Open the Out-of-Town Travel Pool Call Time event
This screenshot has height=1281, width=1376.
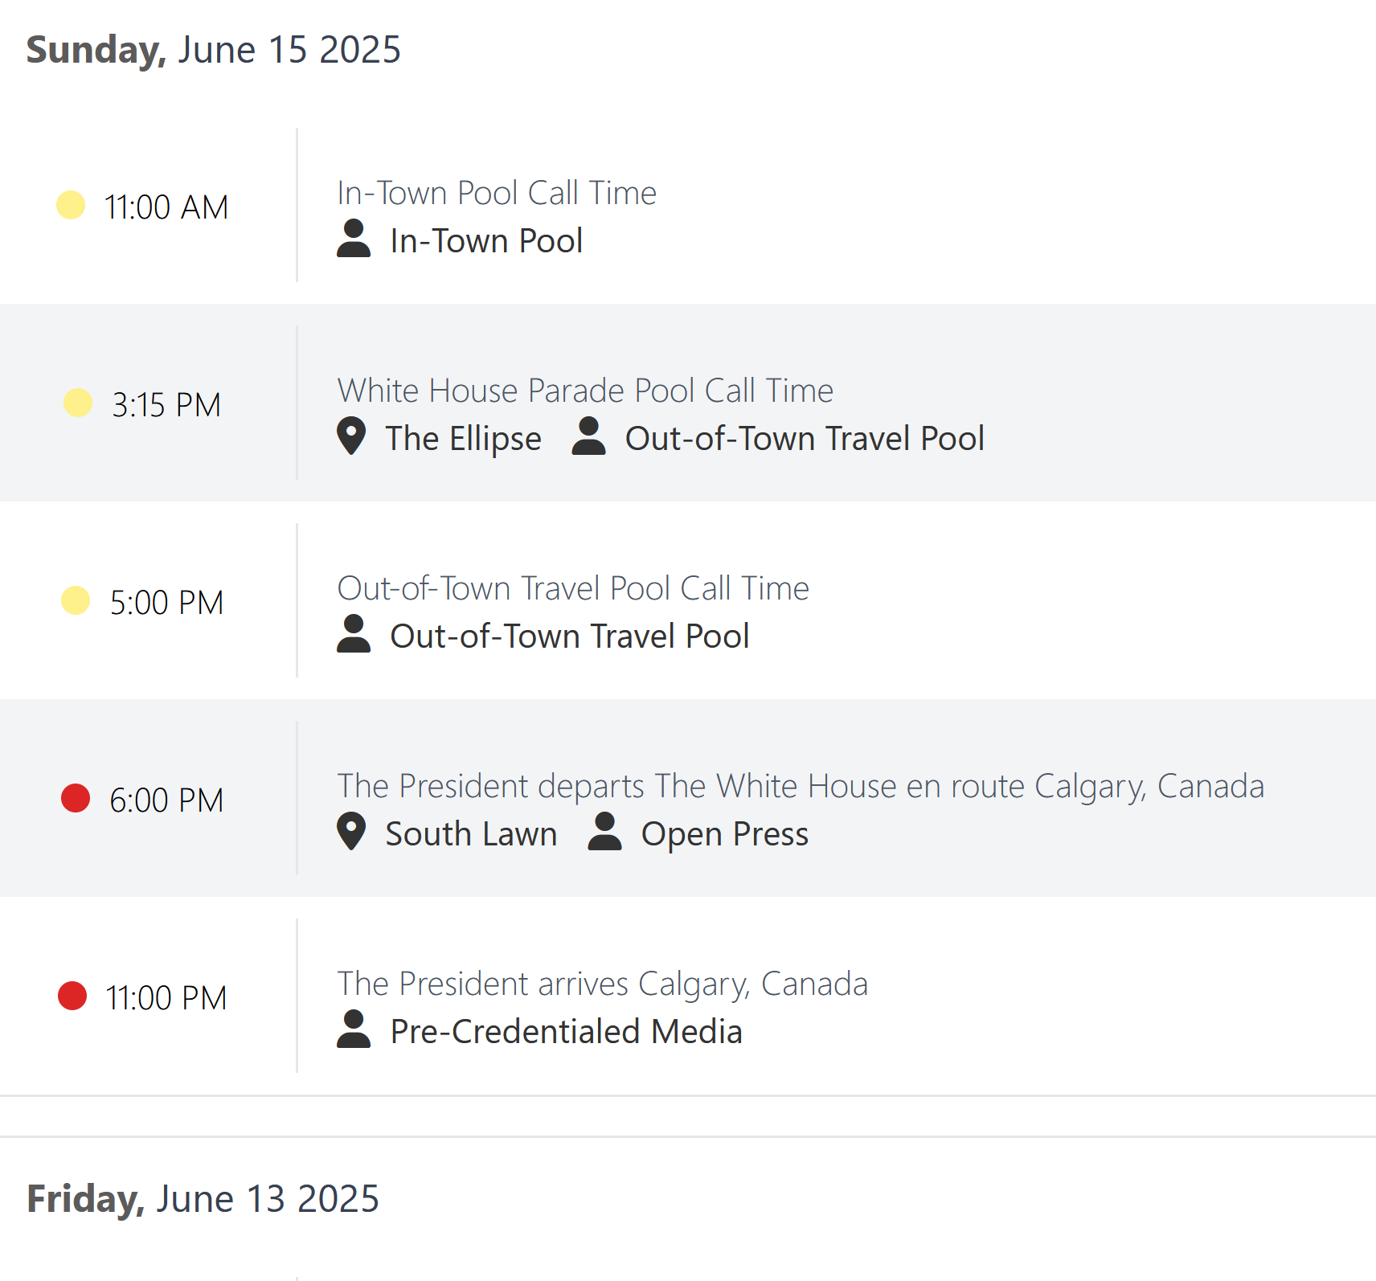coord(573,588)
